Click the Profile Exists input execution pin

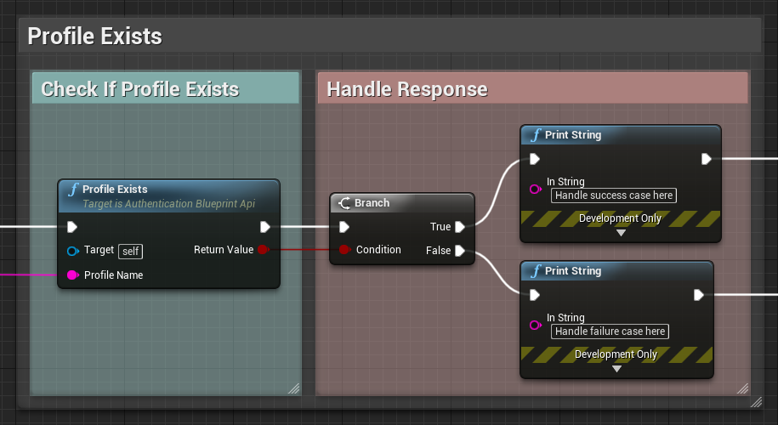click(x=72, y=227)
